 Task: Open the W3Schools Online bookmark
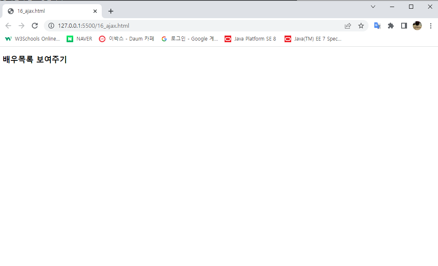(32, 39)
